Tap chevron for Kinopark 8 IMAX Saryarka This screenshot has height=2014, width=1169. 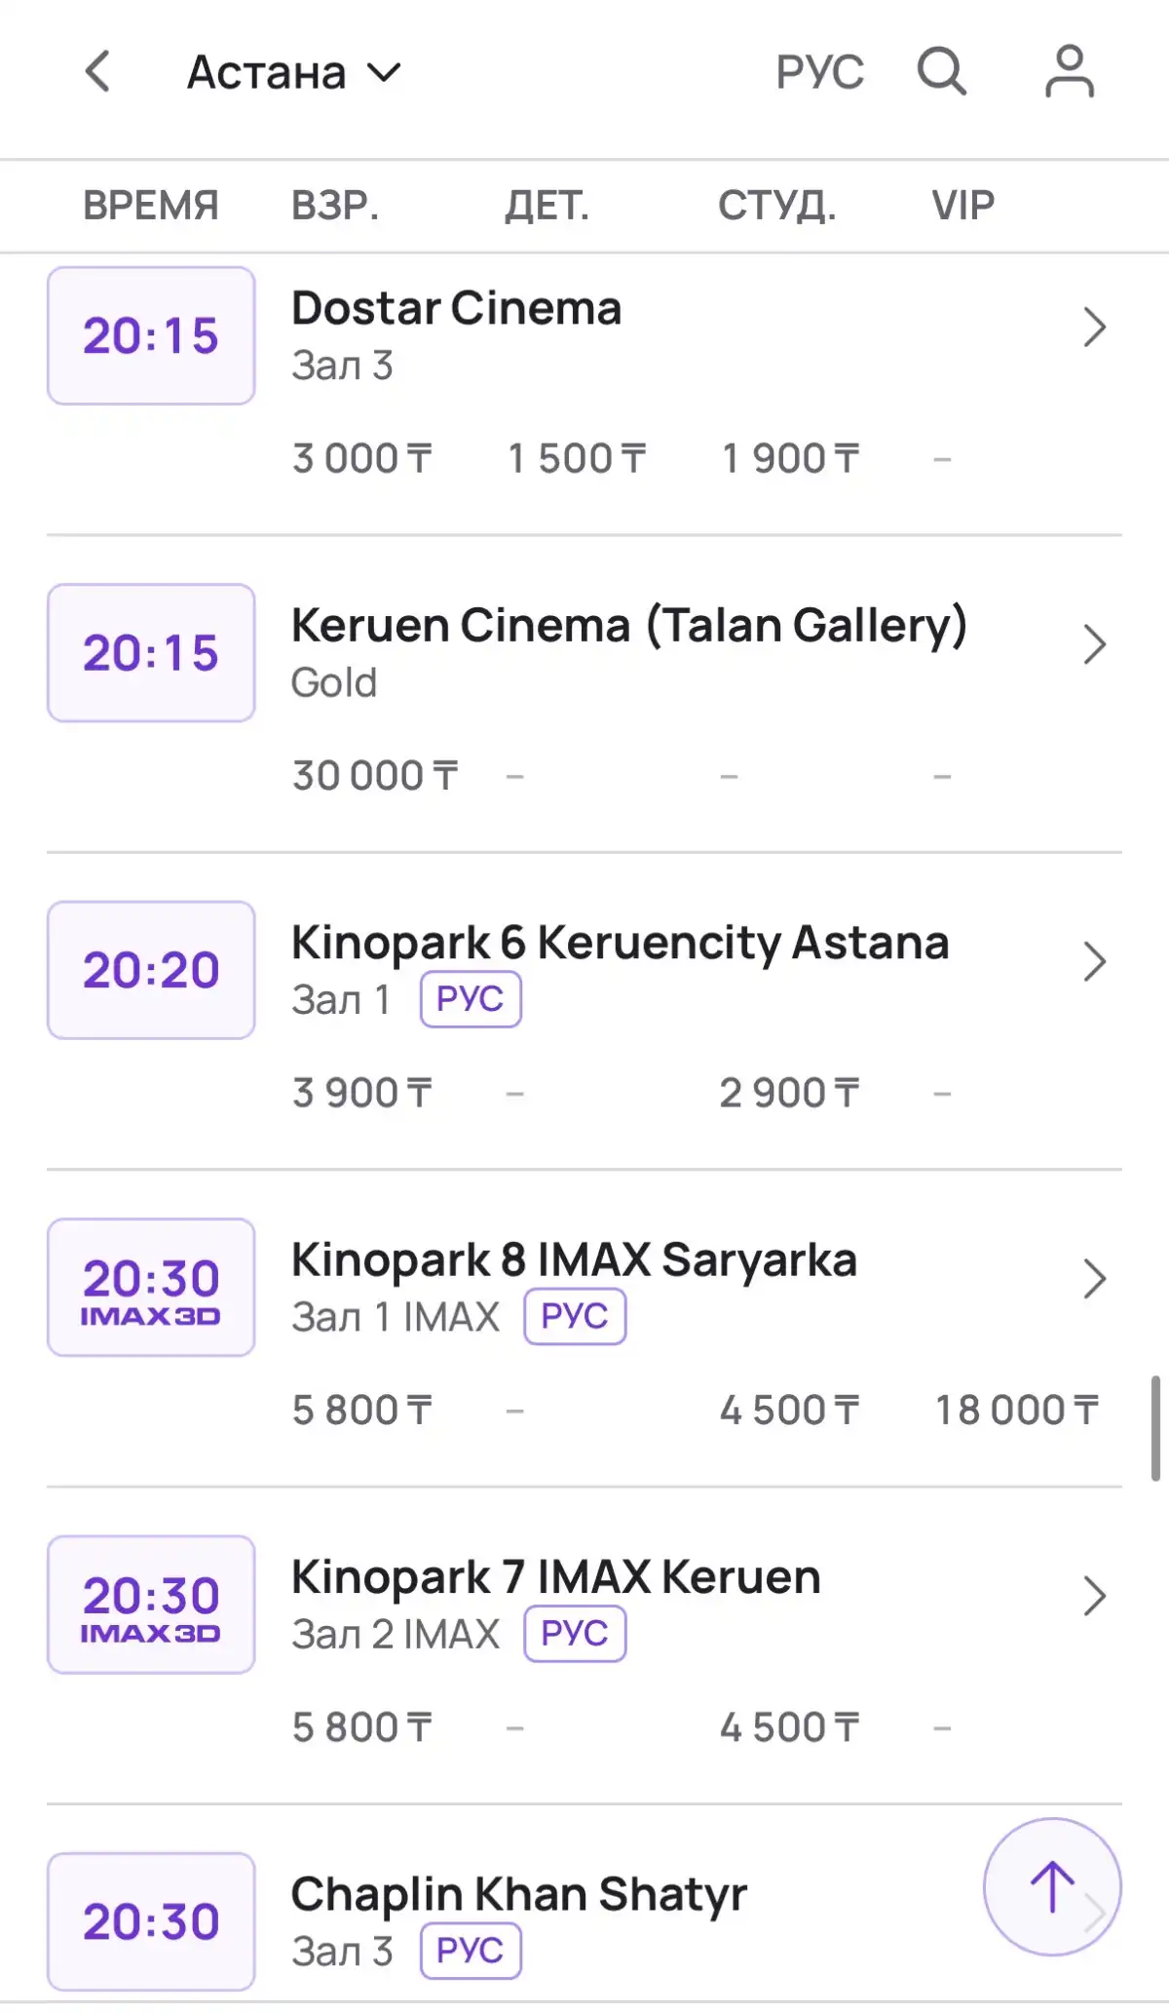point(1094,1279)
